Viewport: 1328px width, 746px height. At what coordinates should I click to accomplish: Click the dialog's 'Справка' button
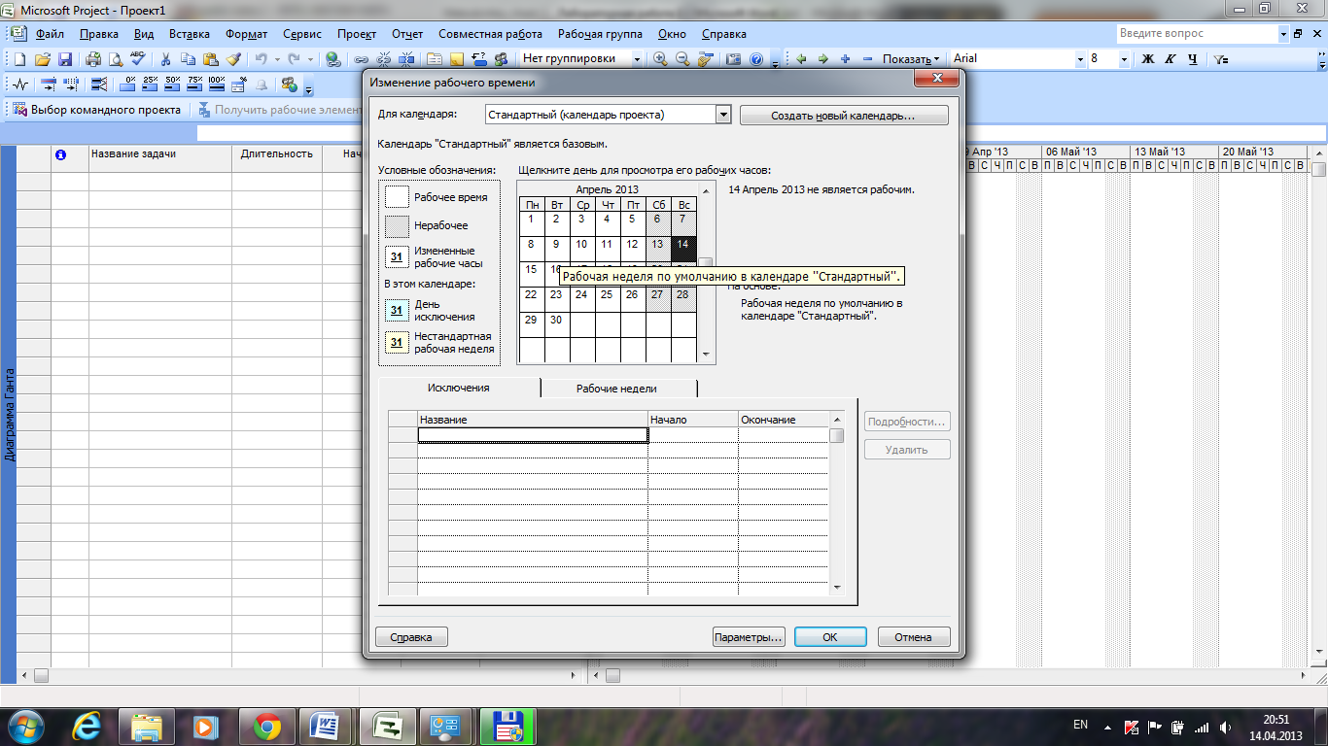411,637
